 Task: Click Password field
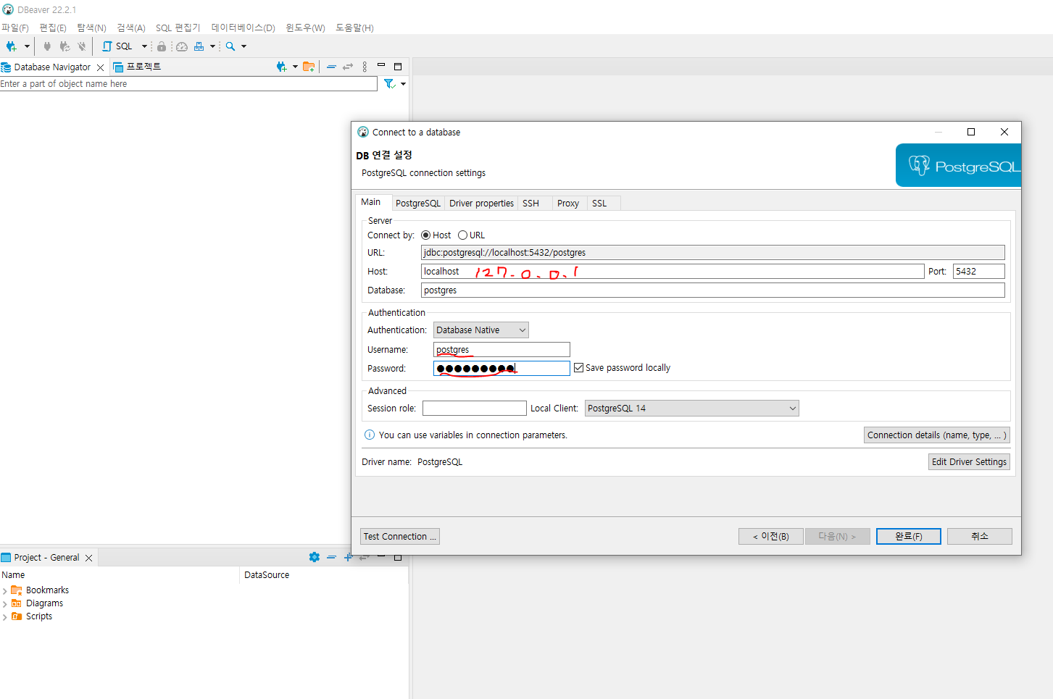click(501, 369)
